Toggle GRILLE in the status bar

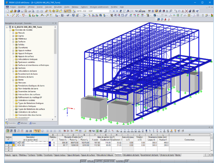90,161
